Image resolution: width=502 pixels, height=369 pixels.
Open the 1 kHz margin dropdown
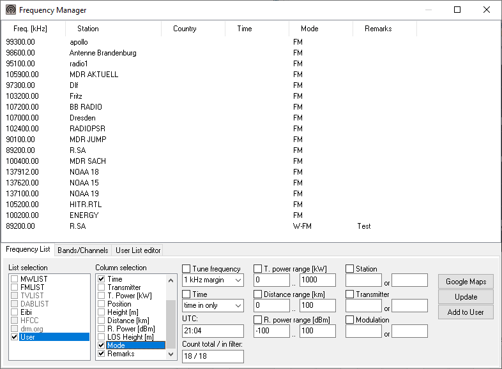(213, 280)
